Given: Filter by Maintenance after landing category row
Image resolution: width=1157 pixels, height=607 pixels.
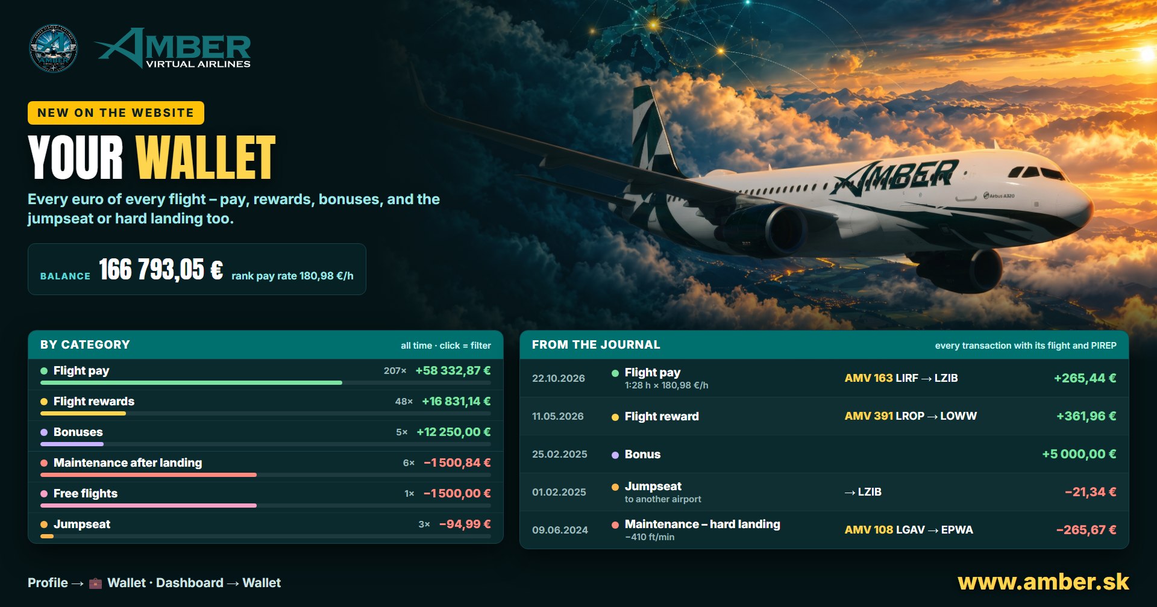Looking at the screenshot, I should click(x=266, y=467).
